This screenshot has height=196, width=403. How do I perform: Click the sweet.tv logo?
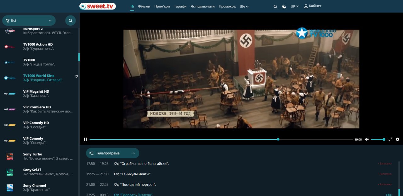(x=97, y=6)
